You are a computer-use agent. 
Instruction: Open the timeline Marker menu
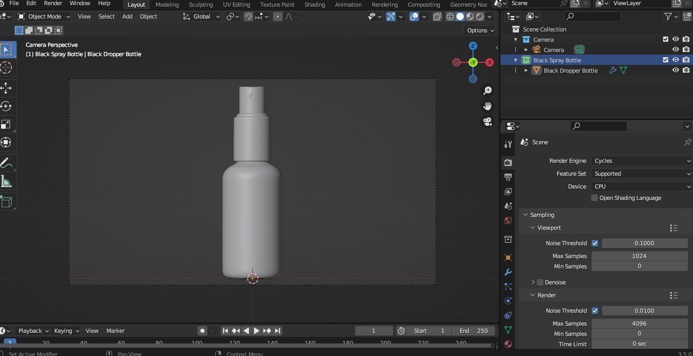(x=115, y=331)
